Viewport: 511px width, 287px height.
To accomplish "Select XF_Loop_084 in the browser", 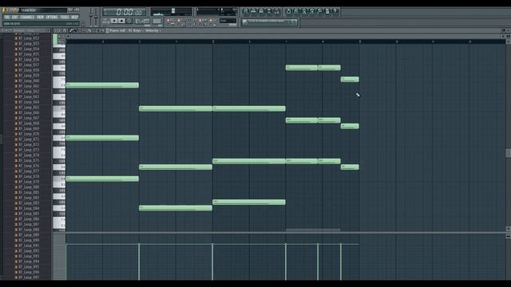I will point(29,208).
